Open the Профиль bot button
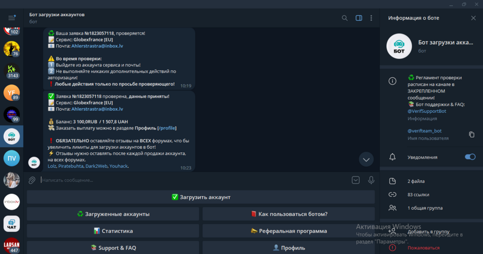The image size is (483, 254). 289,248
